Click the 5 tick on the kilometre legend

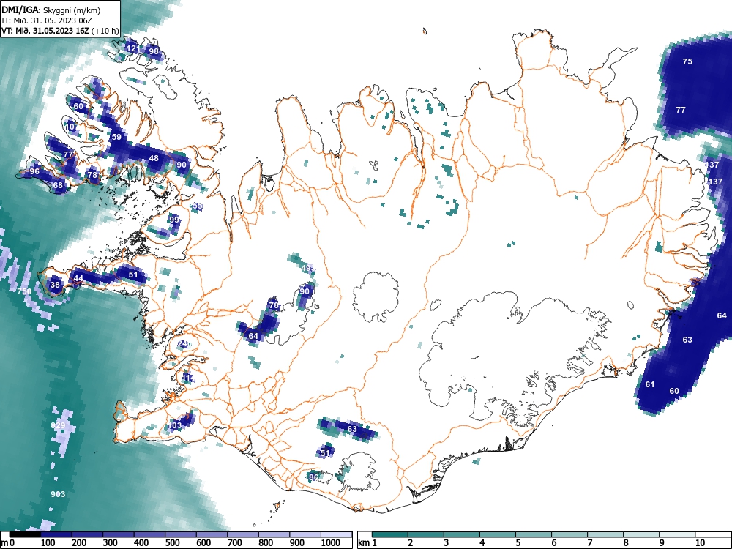[518, 543]
